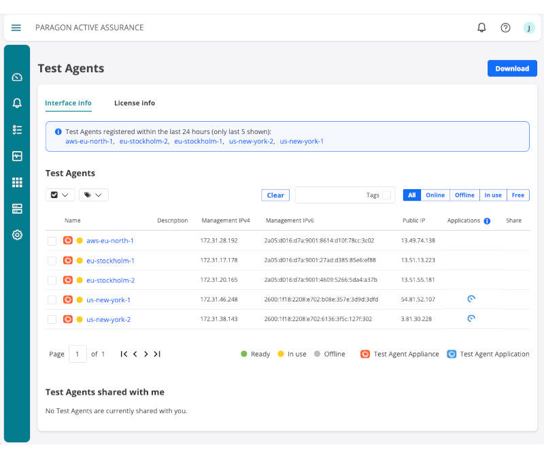The height and width of the screenshot is (458, 544).
Task: Click the Download button
Action: click(x=512, y=68)
